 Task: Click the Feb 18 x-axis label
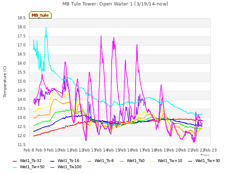click(x=150, y=150)
